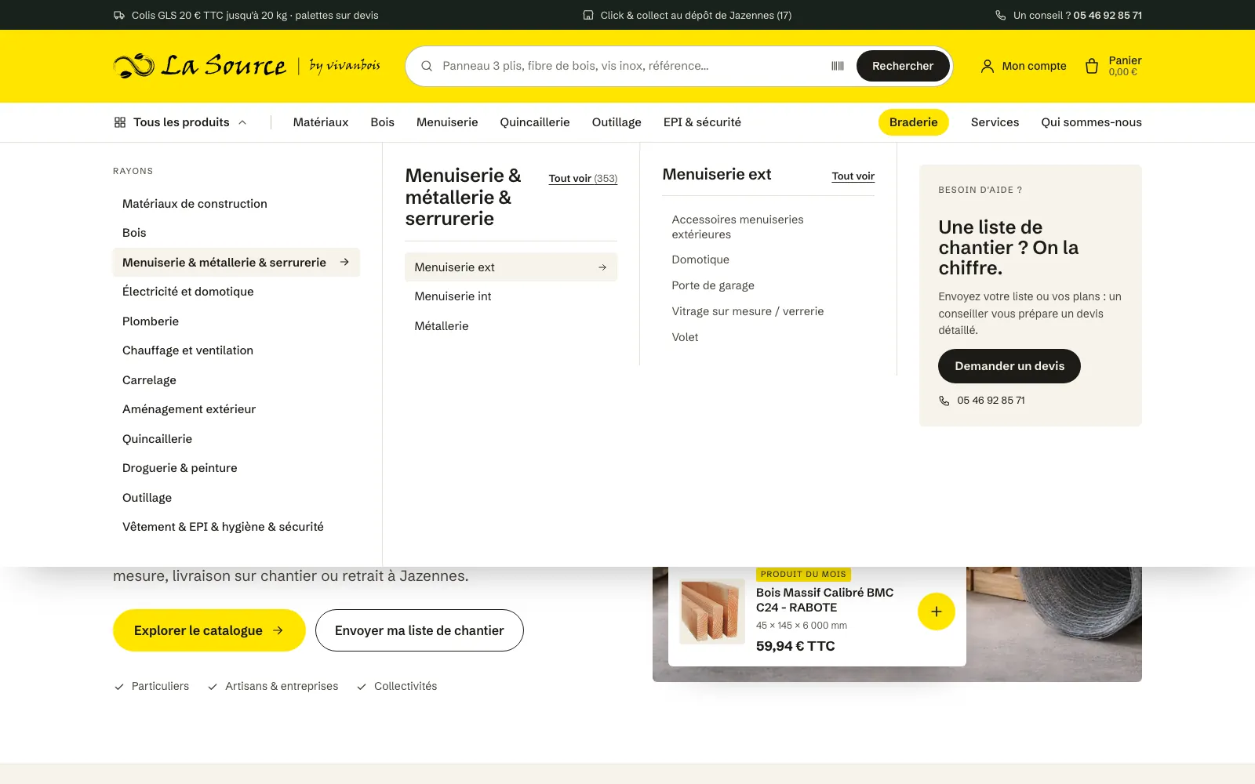The width and height of the screenshot is (1255, 784).
Task: Open Qui sommes-nous page
Action: [1092, 122]
